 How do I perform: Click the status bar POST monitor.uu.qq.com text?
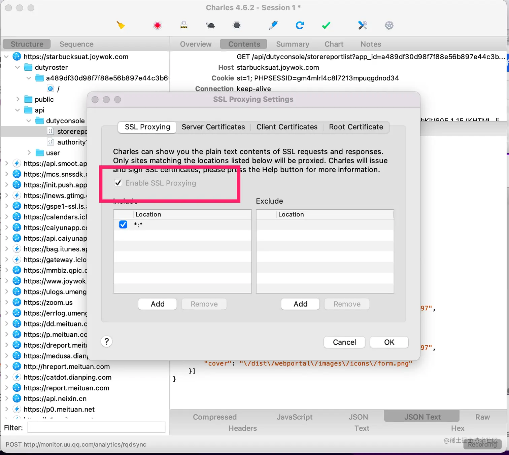pos(76,445)
